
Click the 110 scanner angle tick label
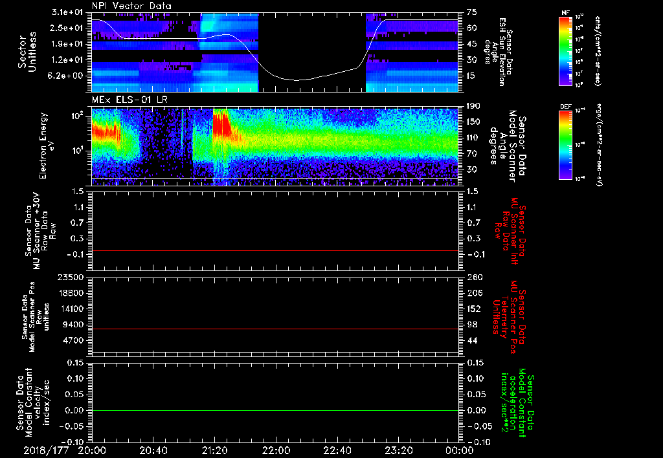click(x=474, y=138)
